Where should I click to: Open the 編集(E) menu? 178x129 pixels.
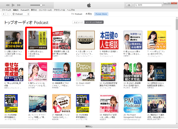coord(16,10)
